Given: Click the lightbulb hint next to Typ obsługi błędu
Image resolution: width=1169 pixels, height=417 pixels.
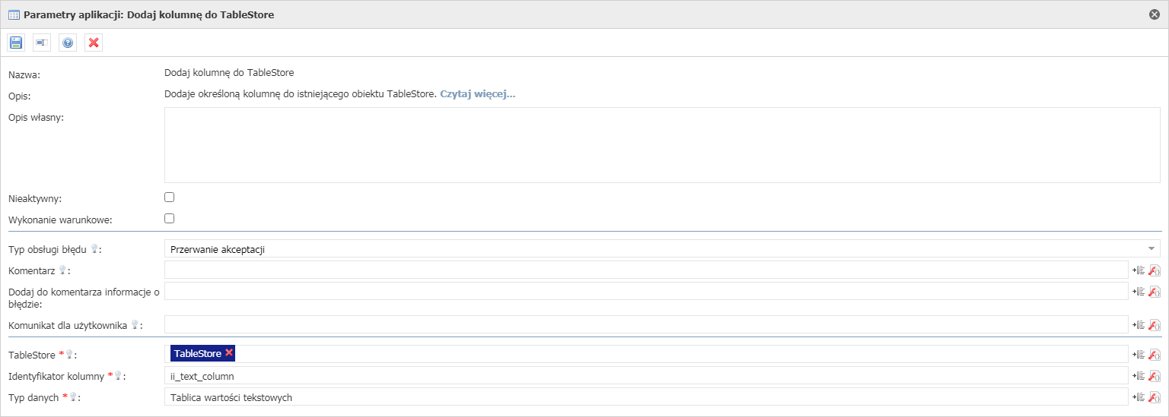Looking at the screenshot, I should click(94, 248).
